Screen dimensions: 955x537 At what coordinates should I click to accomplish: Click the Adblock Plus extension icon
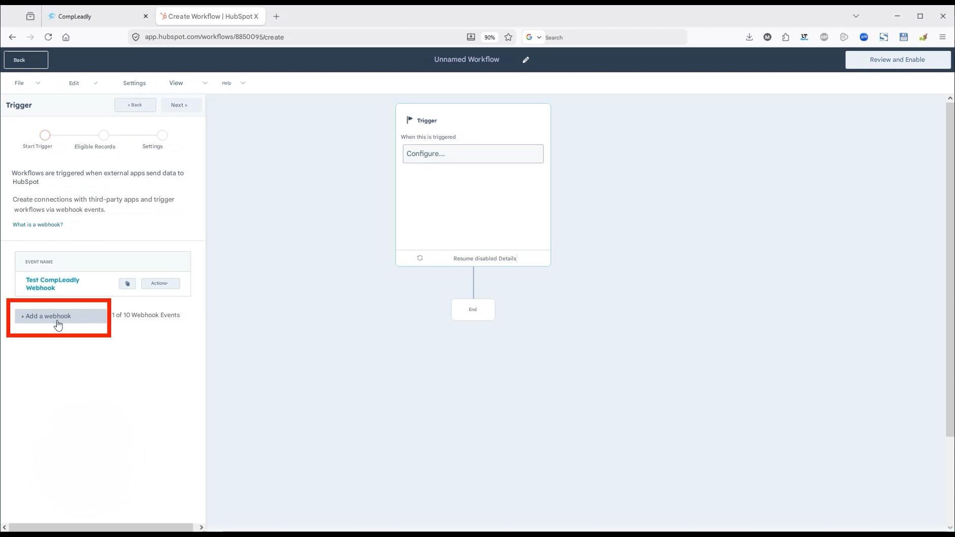(824, 37)
